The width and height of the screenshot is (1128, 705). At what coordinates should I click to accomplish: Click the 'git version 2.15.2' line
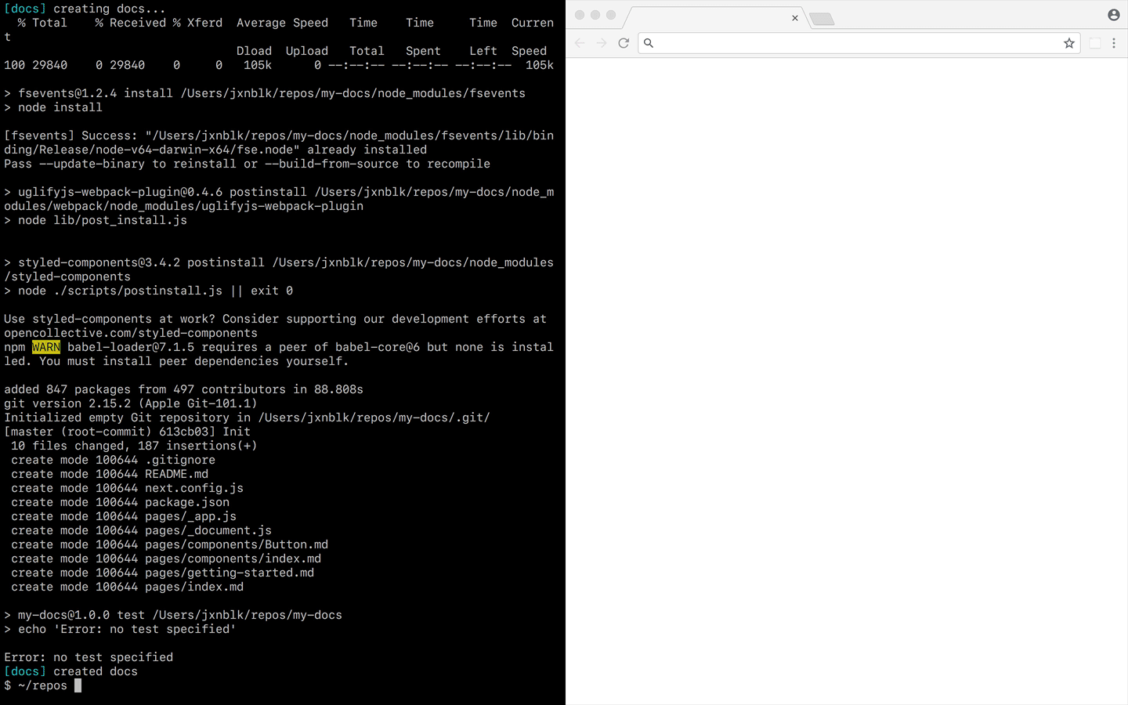(131, 403)
